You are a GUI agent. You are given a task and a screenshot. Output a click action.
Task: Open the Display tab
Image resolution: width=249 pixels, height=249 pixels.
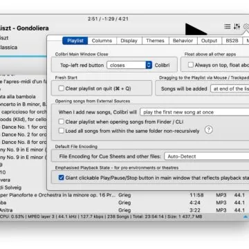[x=129, y=41]
